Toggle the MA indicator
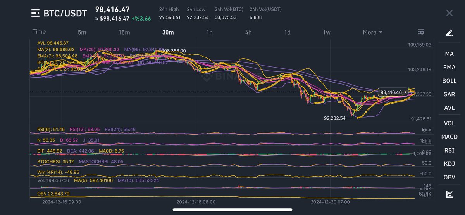This screenshot has height=215, width=465. tap(449, 54)
